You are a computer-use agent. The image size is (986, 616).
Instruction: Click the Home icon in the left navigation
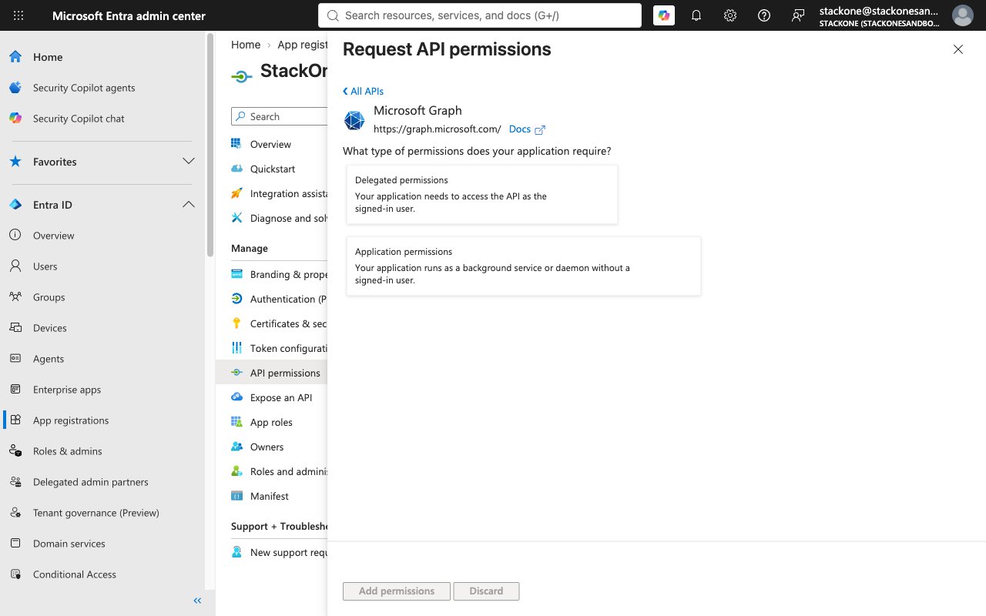pyautogui.click(x=15, y=57)
